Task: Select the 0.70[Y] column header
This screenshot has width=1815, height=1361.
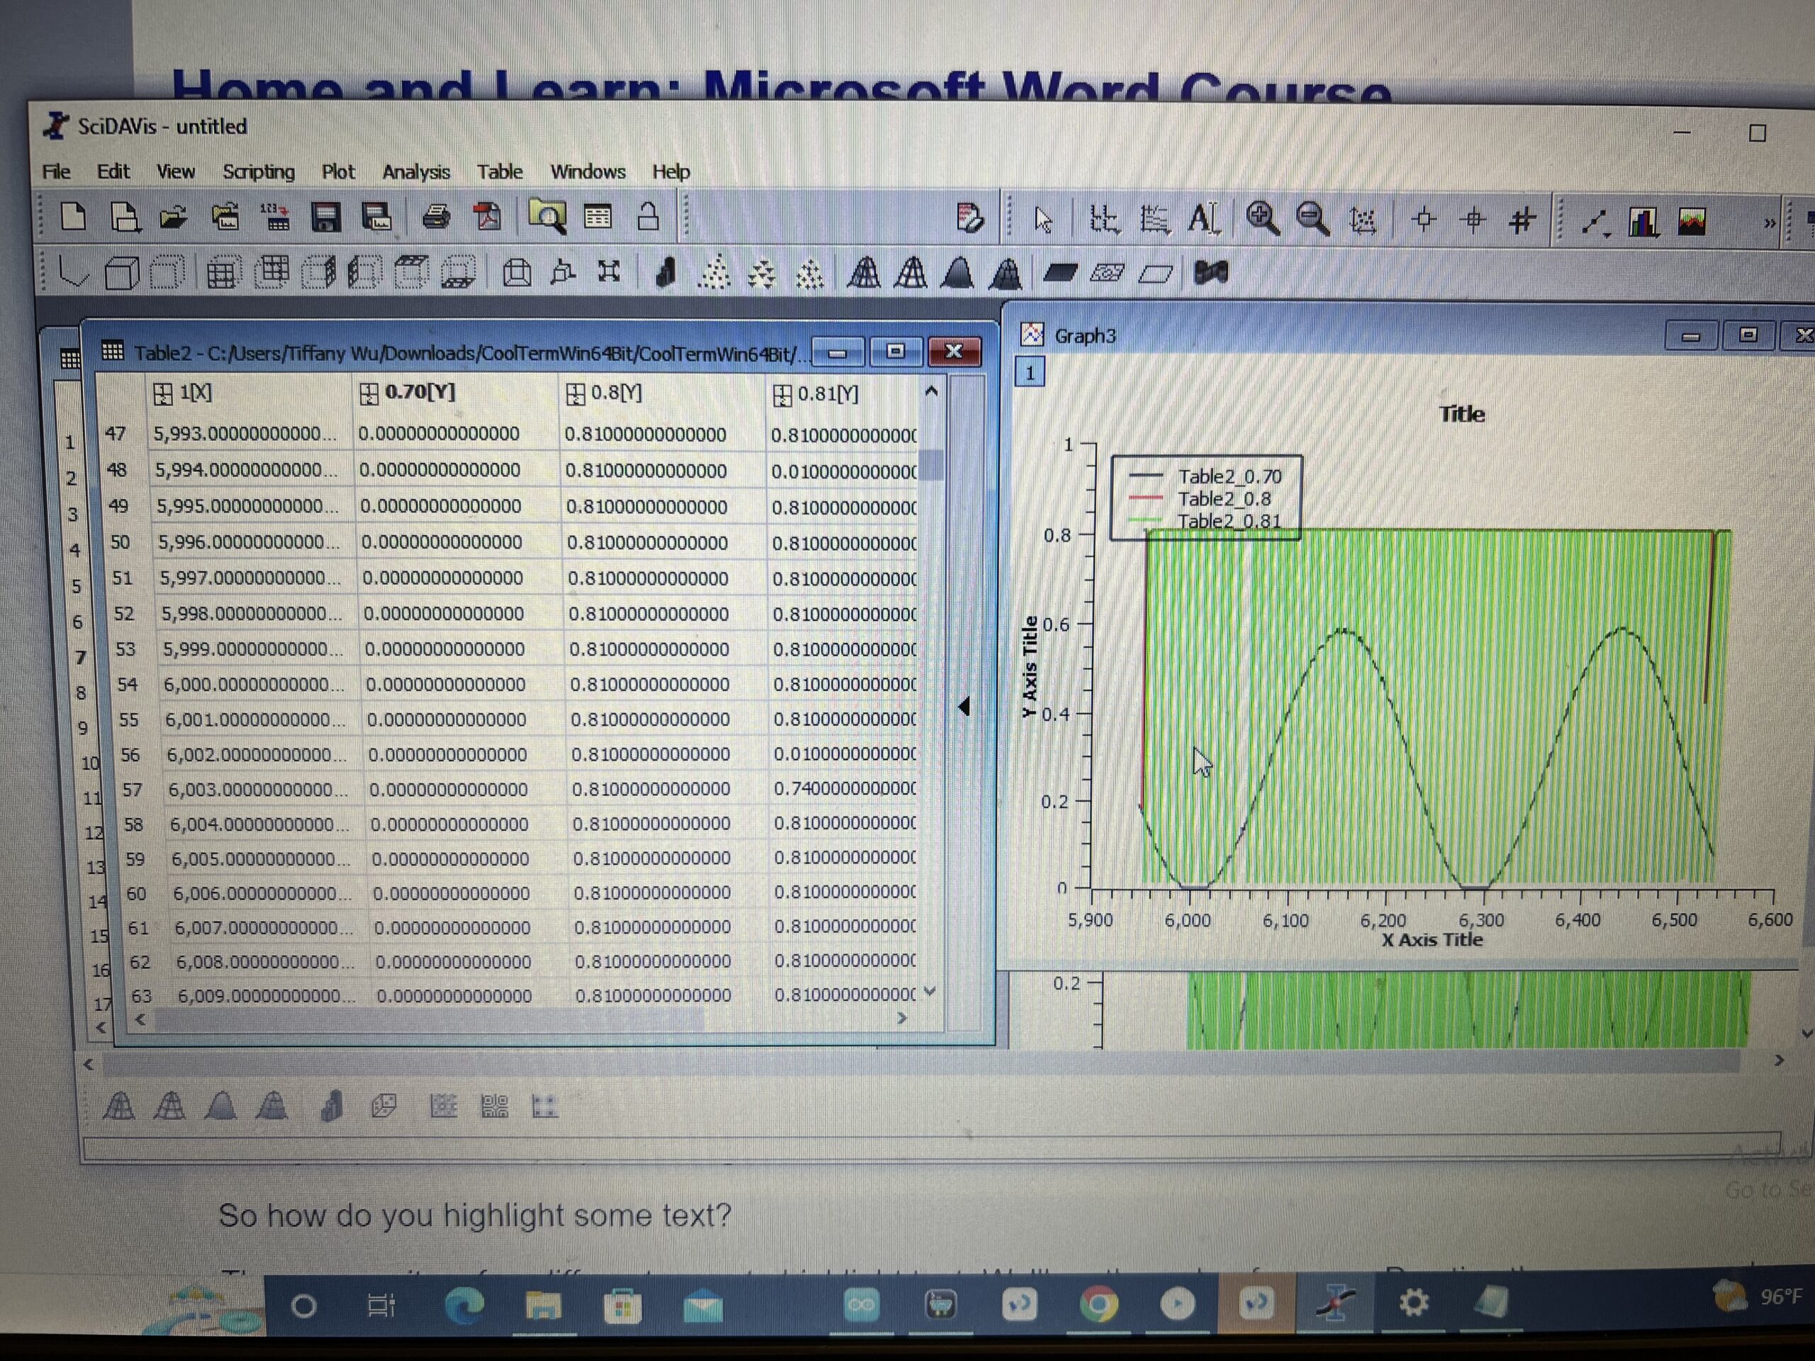Action: 456,393
